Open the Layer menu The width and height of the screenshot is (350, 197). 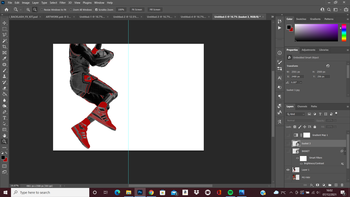(x=35, y=3)
